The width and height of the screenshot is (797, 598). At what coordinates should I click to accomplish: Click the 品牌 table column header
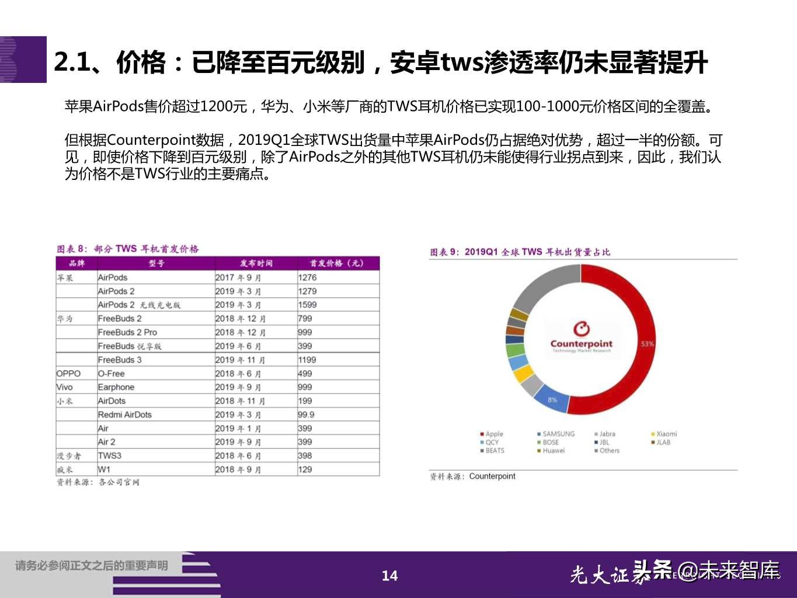(76, 263)
